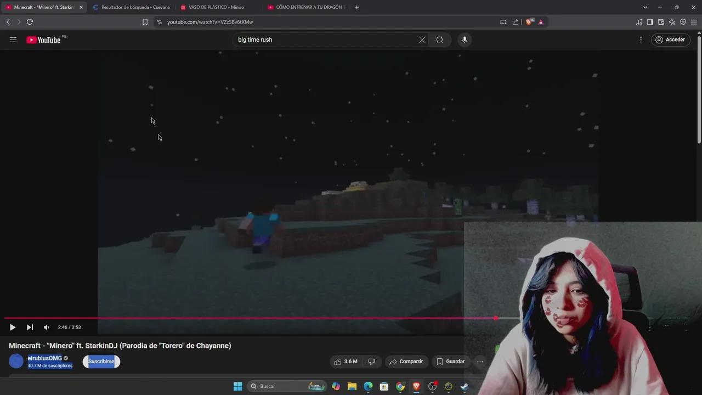Image resolution: width=702 pixels, height=395 pixels.
Task: Open the elrubiusOMG channel link
Action: pos(45,358)
